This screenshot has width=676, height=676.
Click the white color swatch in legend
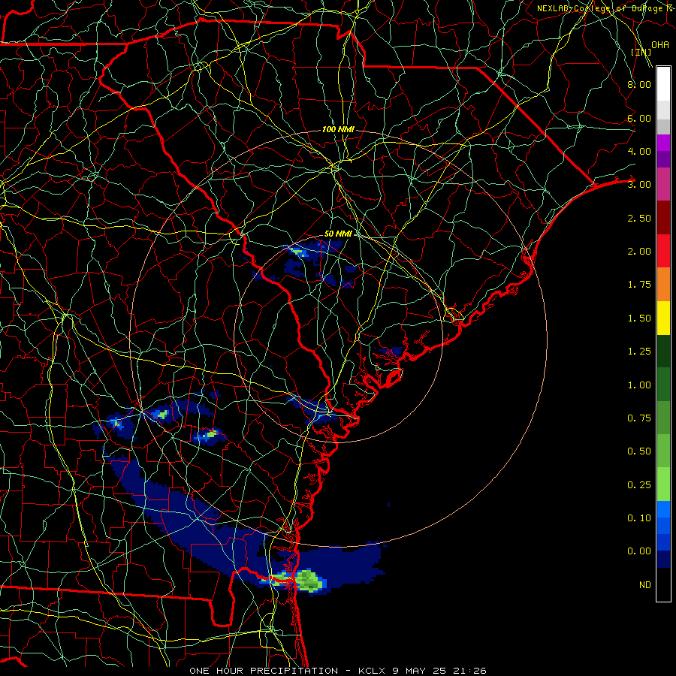click(663, 84)
